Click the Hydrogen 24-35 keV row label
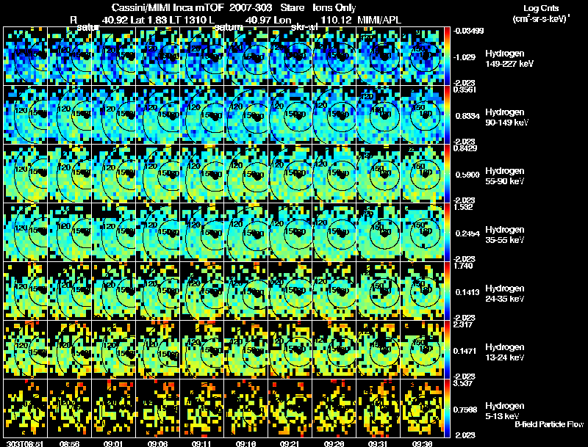588x447 pixels. coord(505,294)
